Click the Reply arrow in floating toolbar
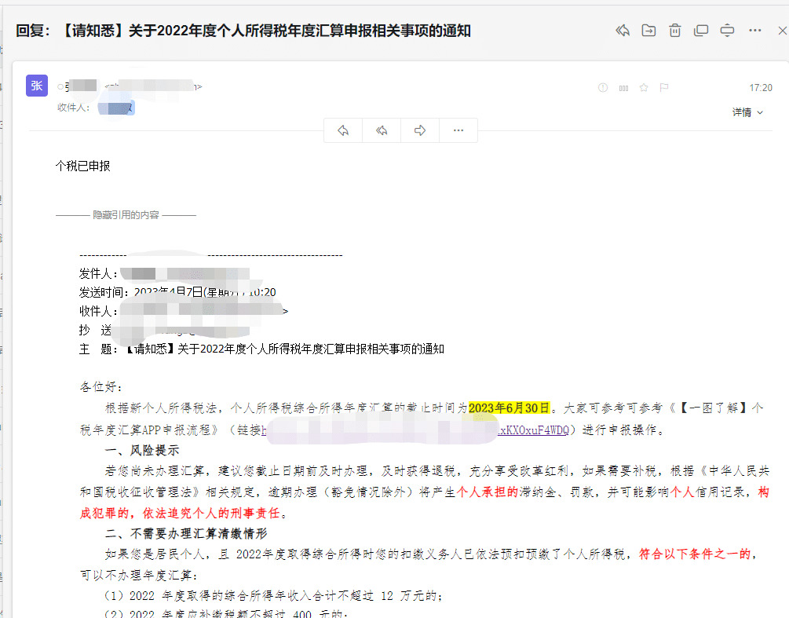 pyautogui.click(x=343, y=130)
